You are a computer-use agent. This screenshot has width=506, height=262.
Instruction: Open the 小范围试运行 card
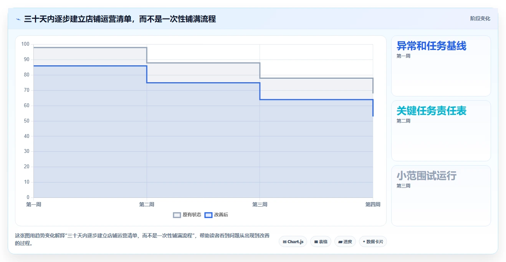441,196
